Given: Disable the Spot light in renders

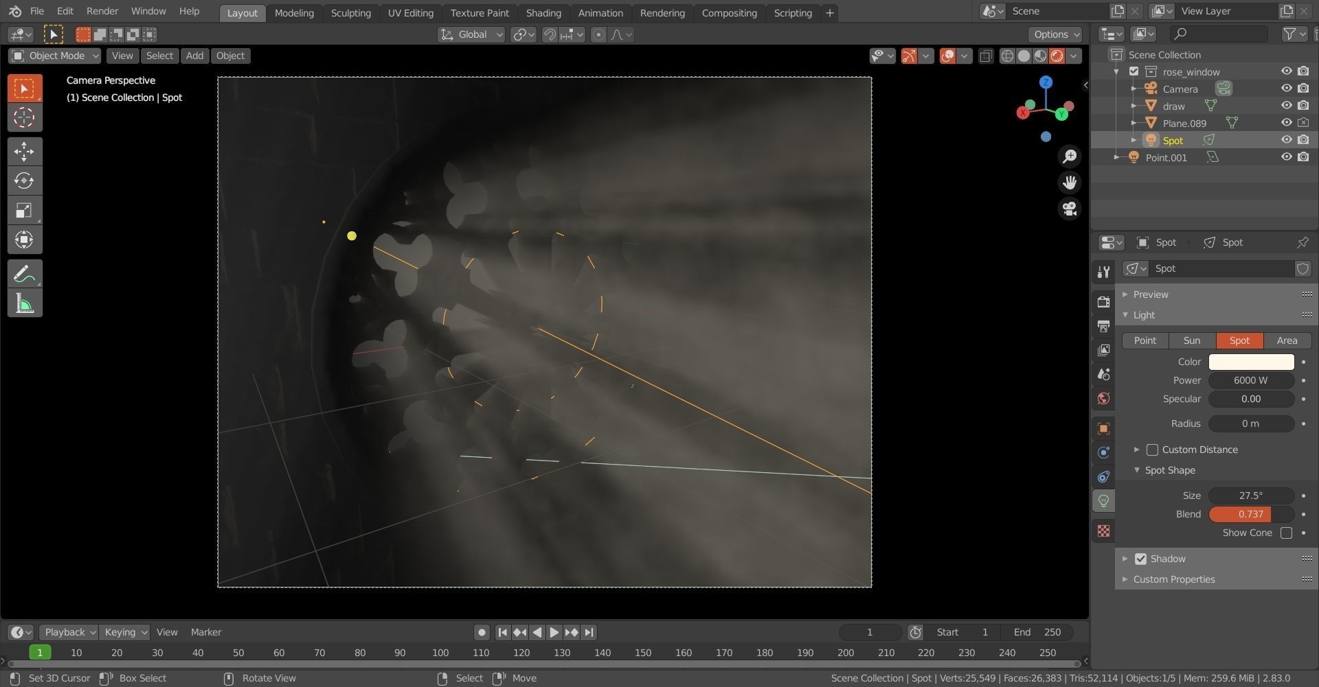Looking at the screenshot, I should click(1303, 140).
